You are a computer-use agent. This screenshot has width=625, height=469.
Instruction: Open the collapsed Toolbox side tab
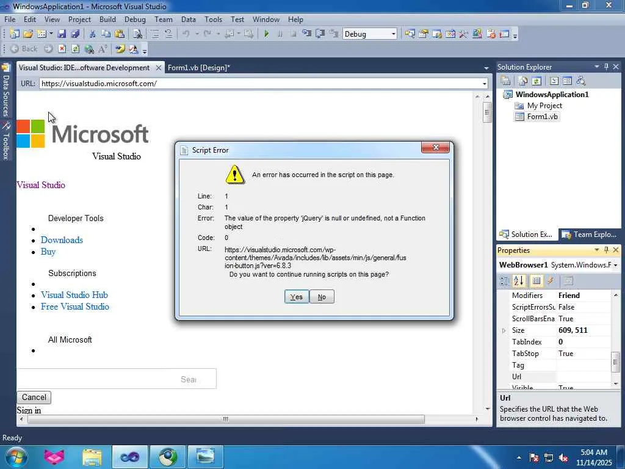click(5, 141)
